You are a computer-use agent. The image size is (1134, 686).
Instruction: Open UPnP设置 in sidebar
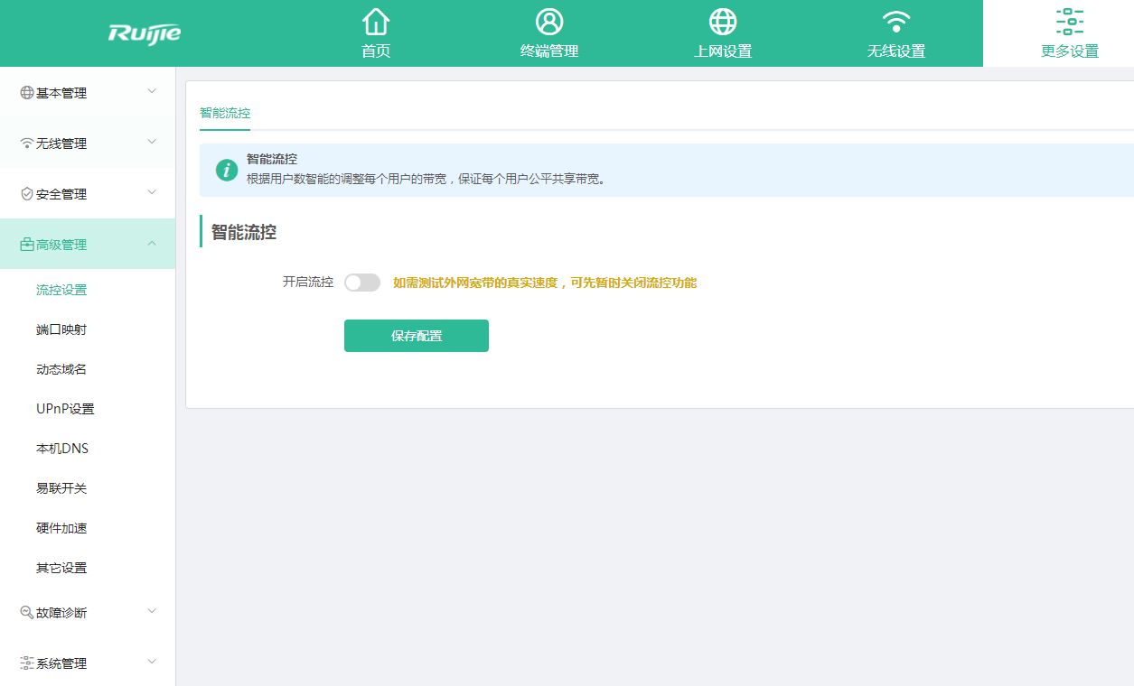(x=65, y=409)
